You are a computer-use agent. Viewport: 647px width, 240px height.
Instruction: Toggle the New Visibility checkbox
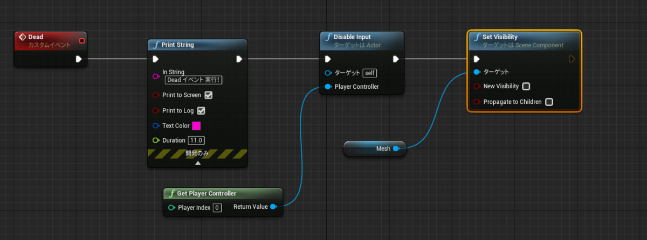526,86
